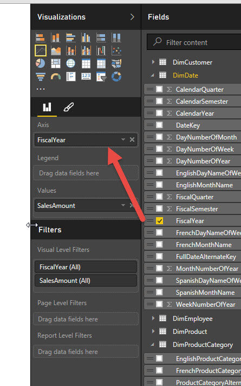Screen dimensions: 241x386
Task: Check the FiscalQuarter field checkbox
Action: click(x=159, y=197)
